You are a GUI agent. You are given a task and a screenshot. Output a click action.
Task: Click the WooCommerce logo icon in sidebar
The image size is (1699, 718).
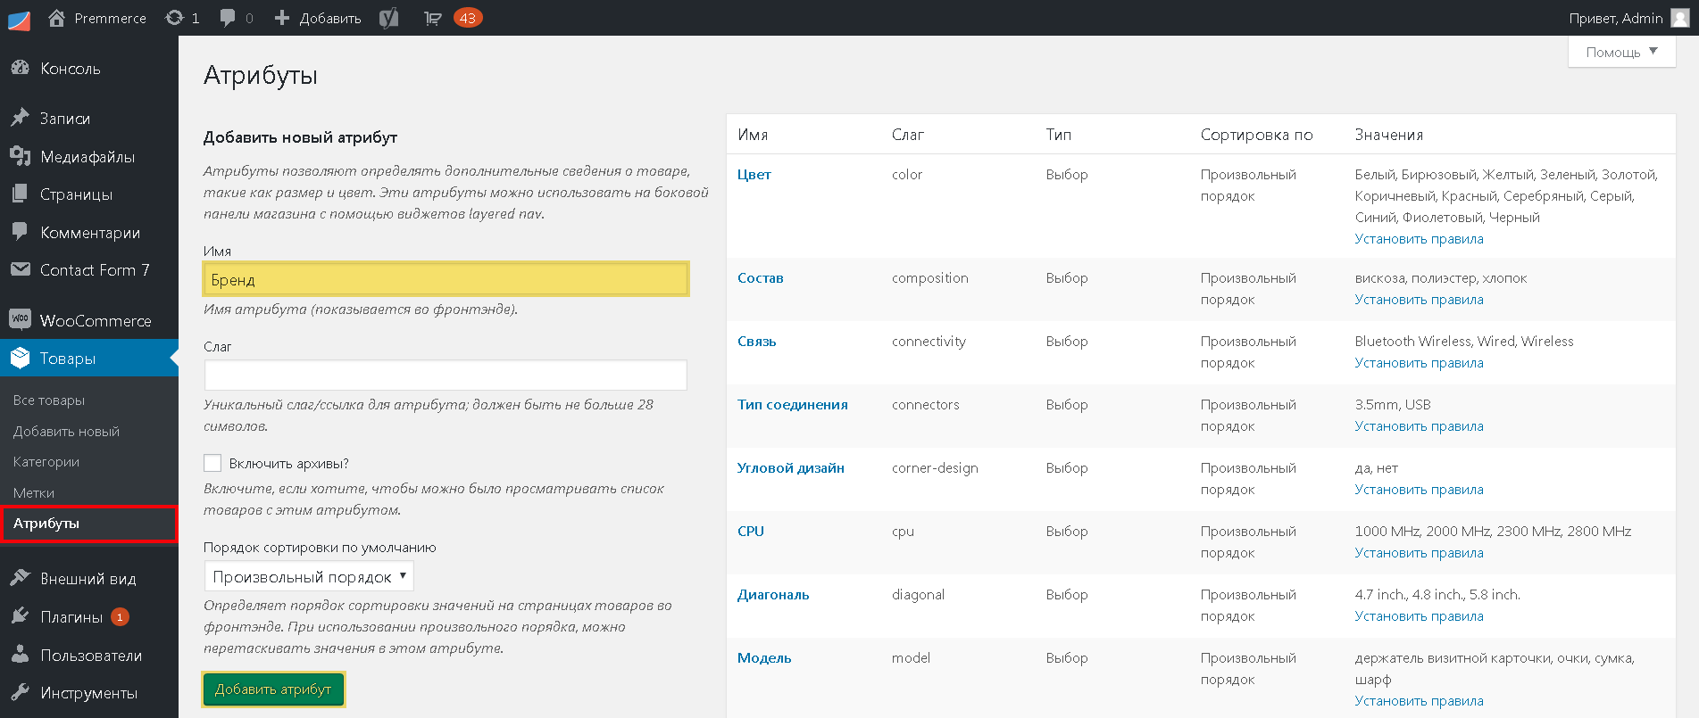pos(20,319)
